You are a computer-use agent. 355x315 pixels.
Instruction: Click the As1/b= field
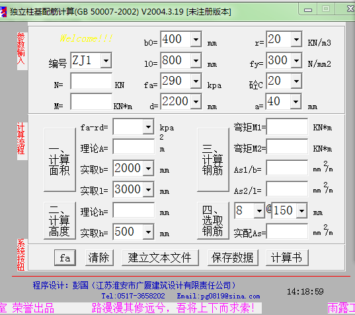click(287, 168)
